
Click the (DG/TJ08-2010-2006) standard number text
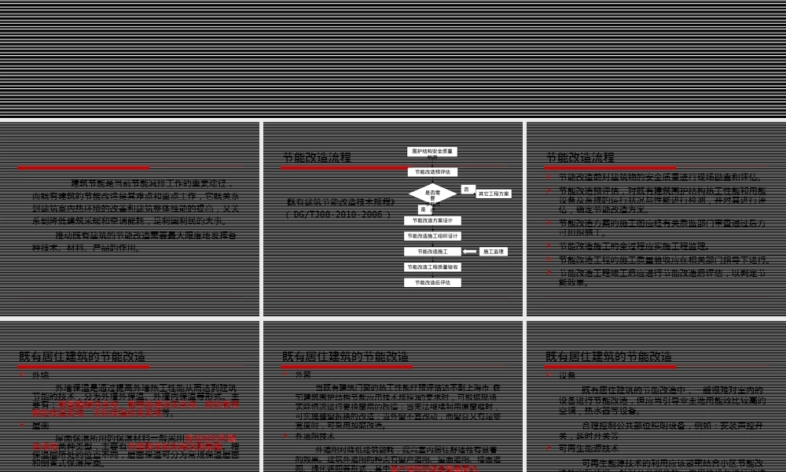click(338, 215)
